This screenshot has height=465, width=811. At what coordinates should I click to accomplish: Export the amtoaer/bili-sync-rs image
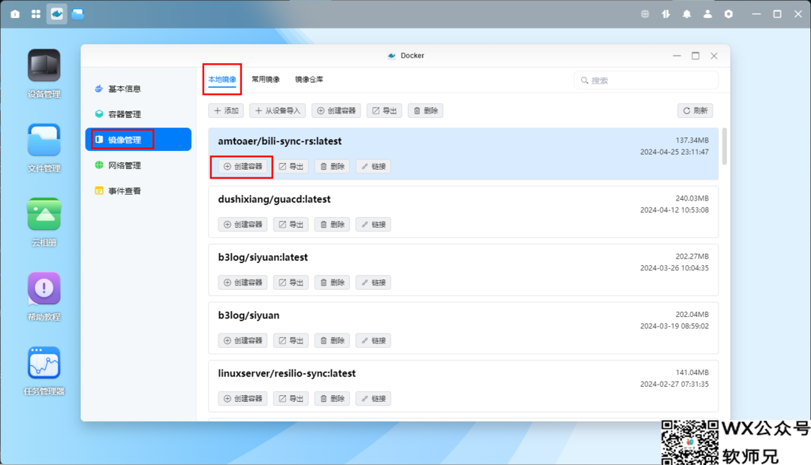click(291, 167)
